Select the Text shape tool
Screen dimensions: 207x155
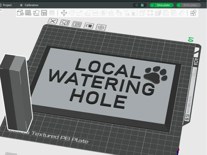[127, 13]
